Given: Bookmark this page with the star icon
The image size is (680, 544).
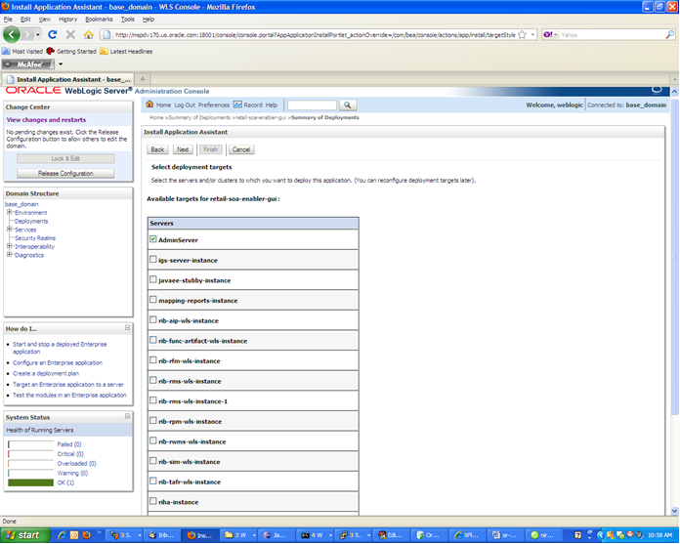Looking at the screenshot, I should pos(522,35).
